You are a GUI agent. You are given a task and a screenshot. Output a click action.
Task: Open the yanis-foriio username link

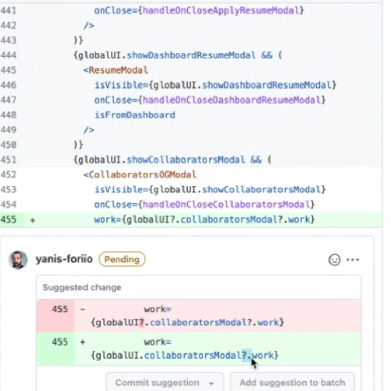click(x=64, y=260)
